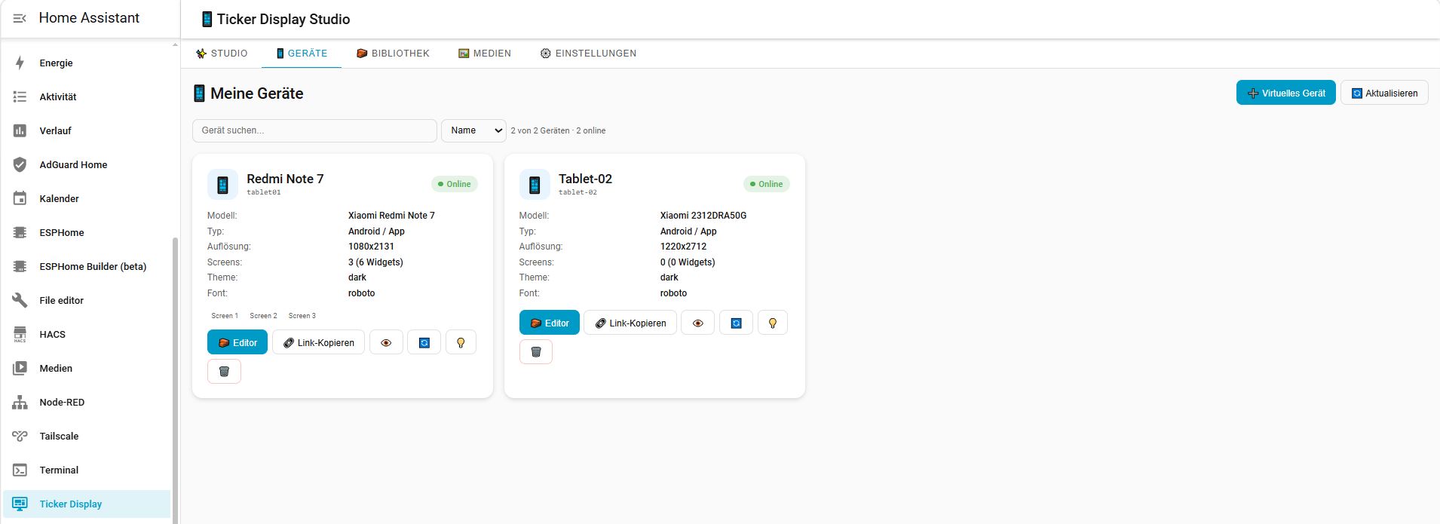
Task: Toggle the eye preview for Tablet-02
Action: coord(697,323)
